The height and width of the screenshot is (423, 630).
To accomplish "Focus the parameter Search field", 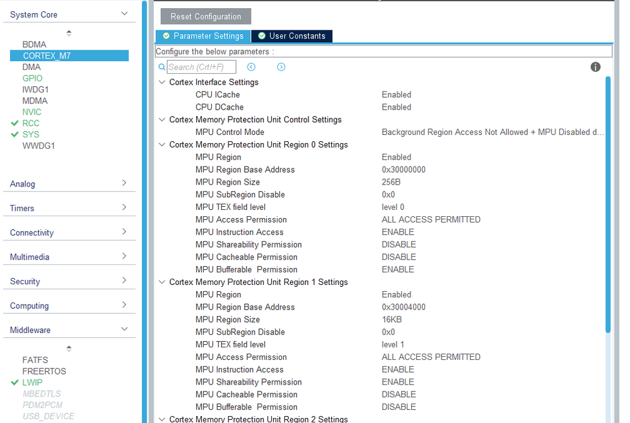I will tap(201, 67).
